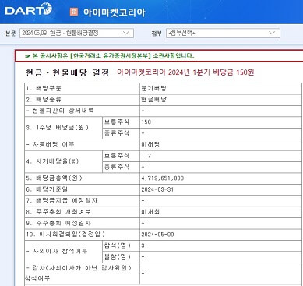The image size is (303, 286).
Task: Click the 한국거래소 유가증권시장본부 notice text
Action: (110, 56)
